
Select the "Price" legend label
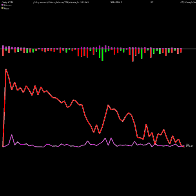[6, 9]
